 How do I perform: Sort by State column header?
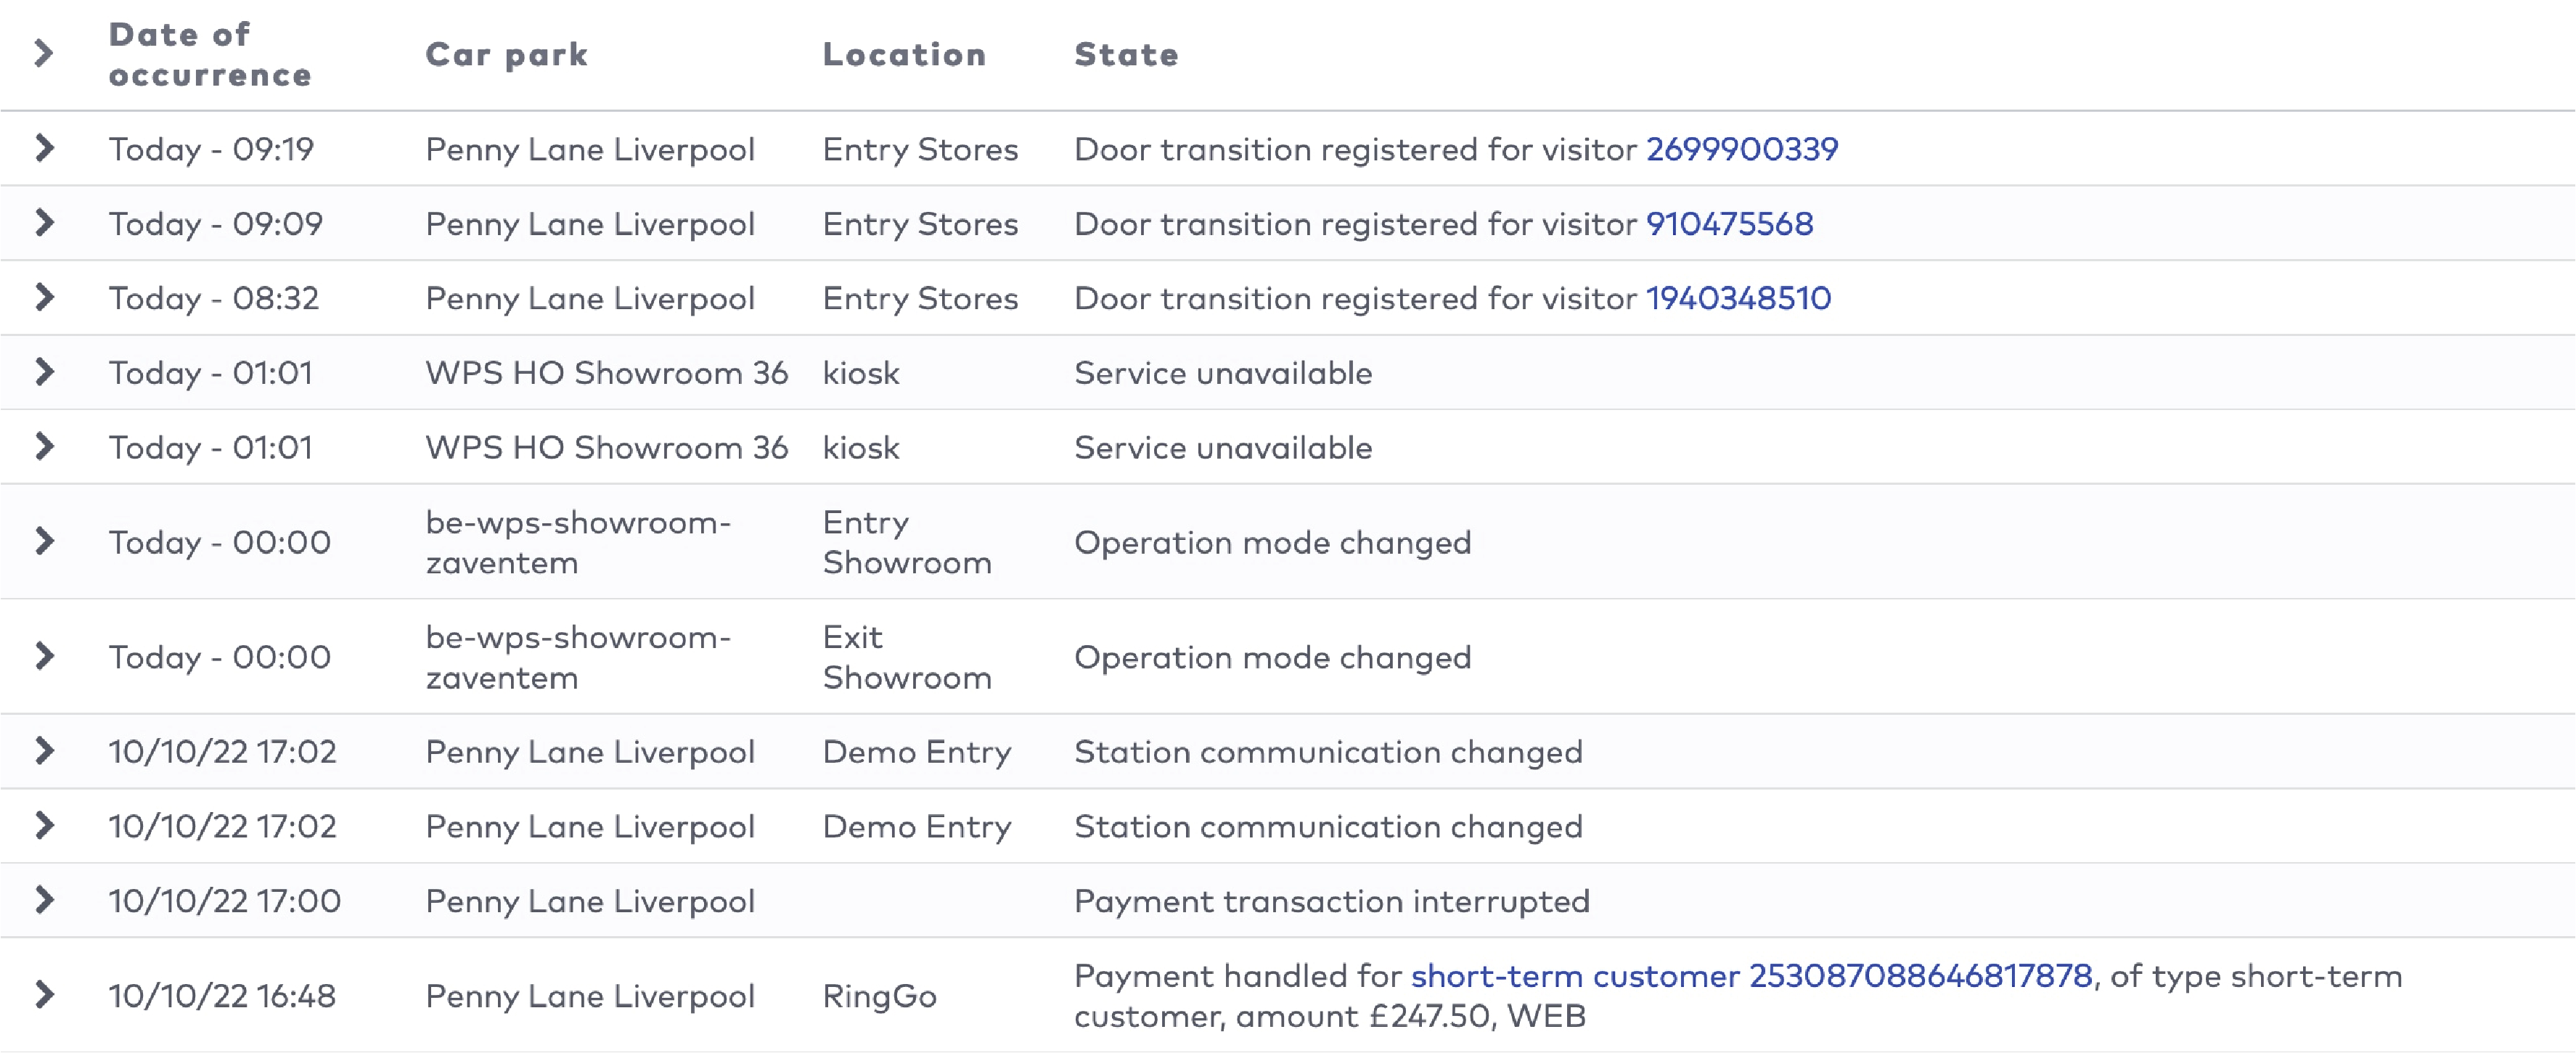[x=1126, y=54]
